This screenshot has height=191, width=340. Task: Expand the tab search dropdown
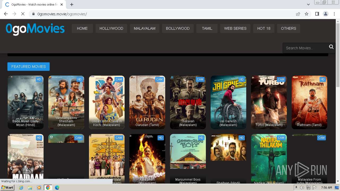[308, 5]
